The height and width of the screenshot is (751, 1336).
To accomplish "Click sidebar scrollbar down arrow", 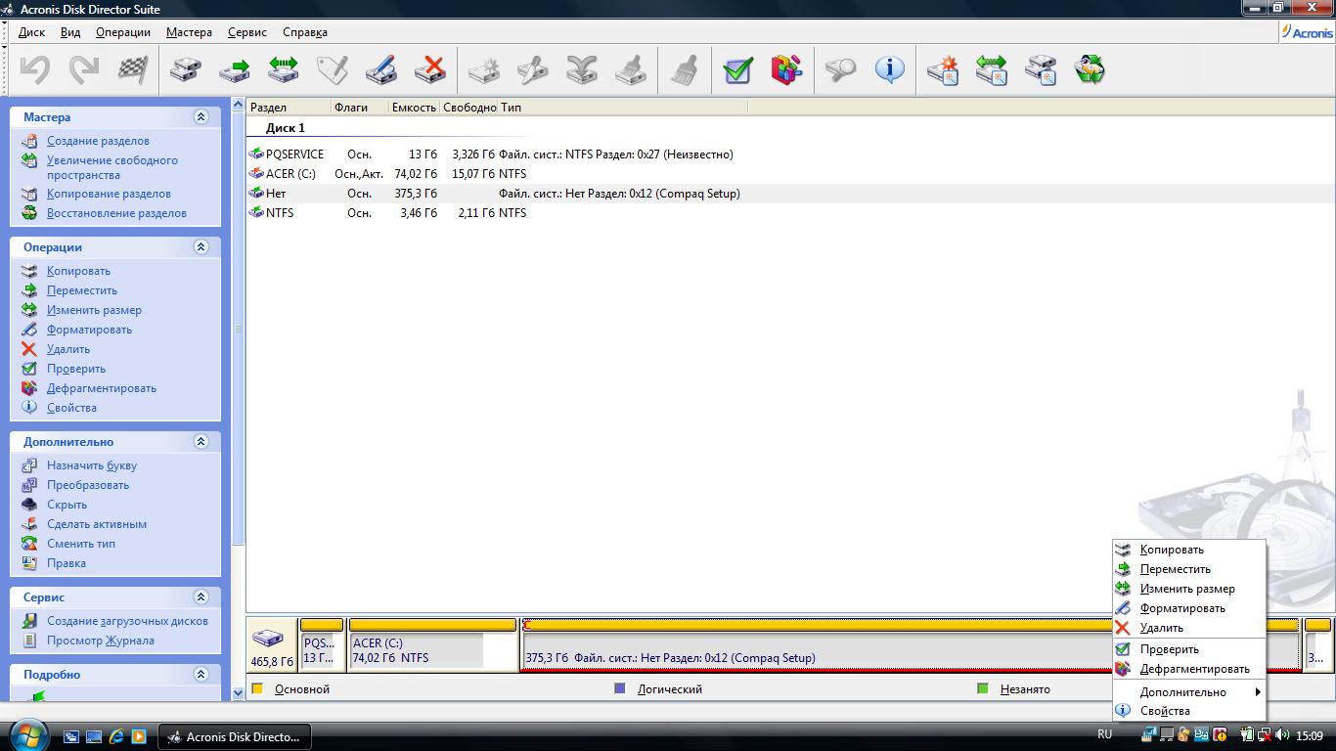I will (x=239, y=693).
